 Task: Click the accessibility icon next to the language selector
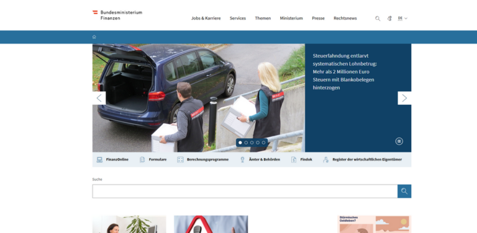pos(389,19)
